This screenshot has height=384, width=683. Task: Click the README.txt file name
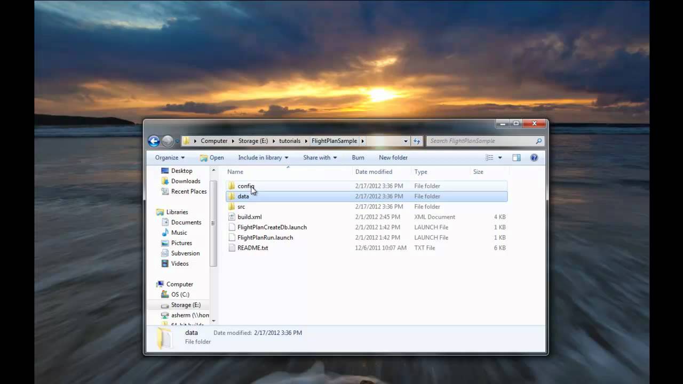click(252, 248)
